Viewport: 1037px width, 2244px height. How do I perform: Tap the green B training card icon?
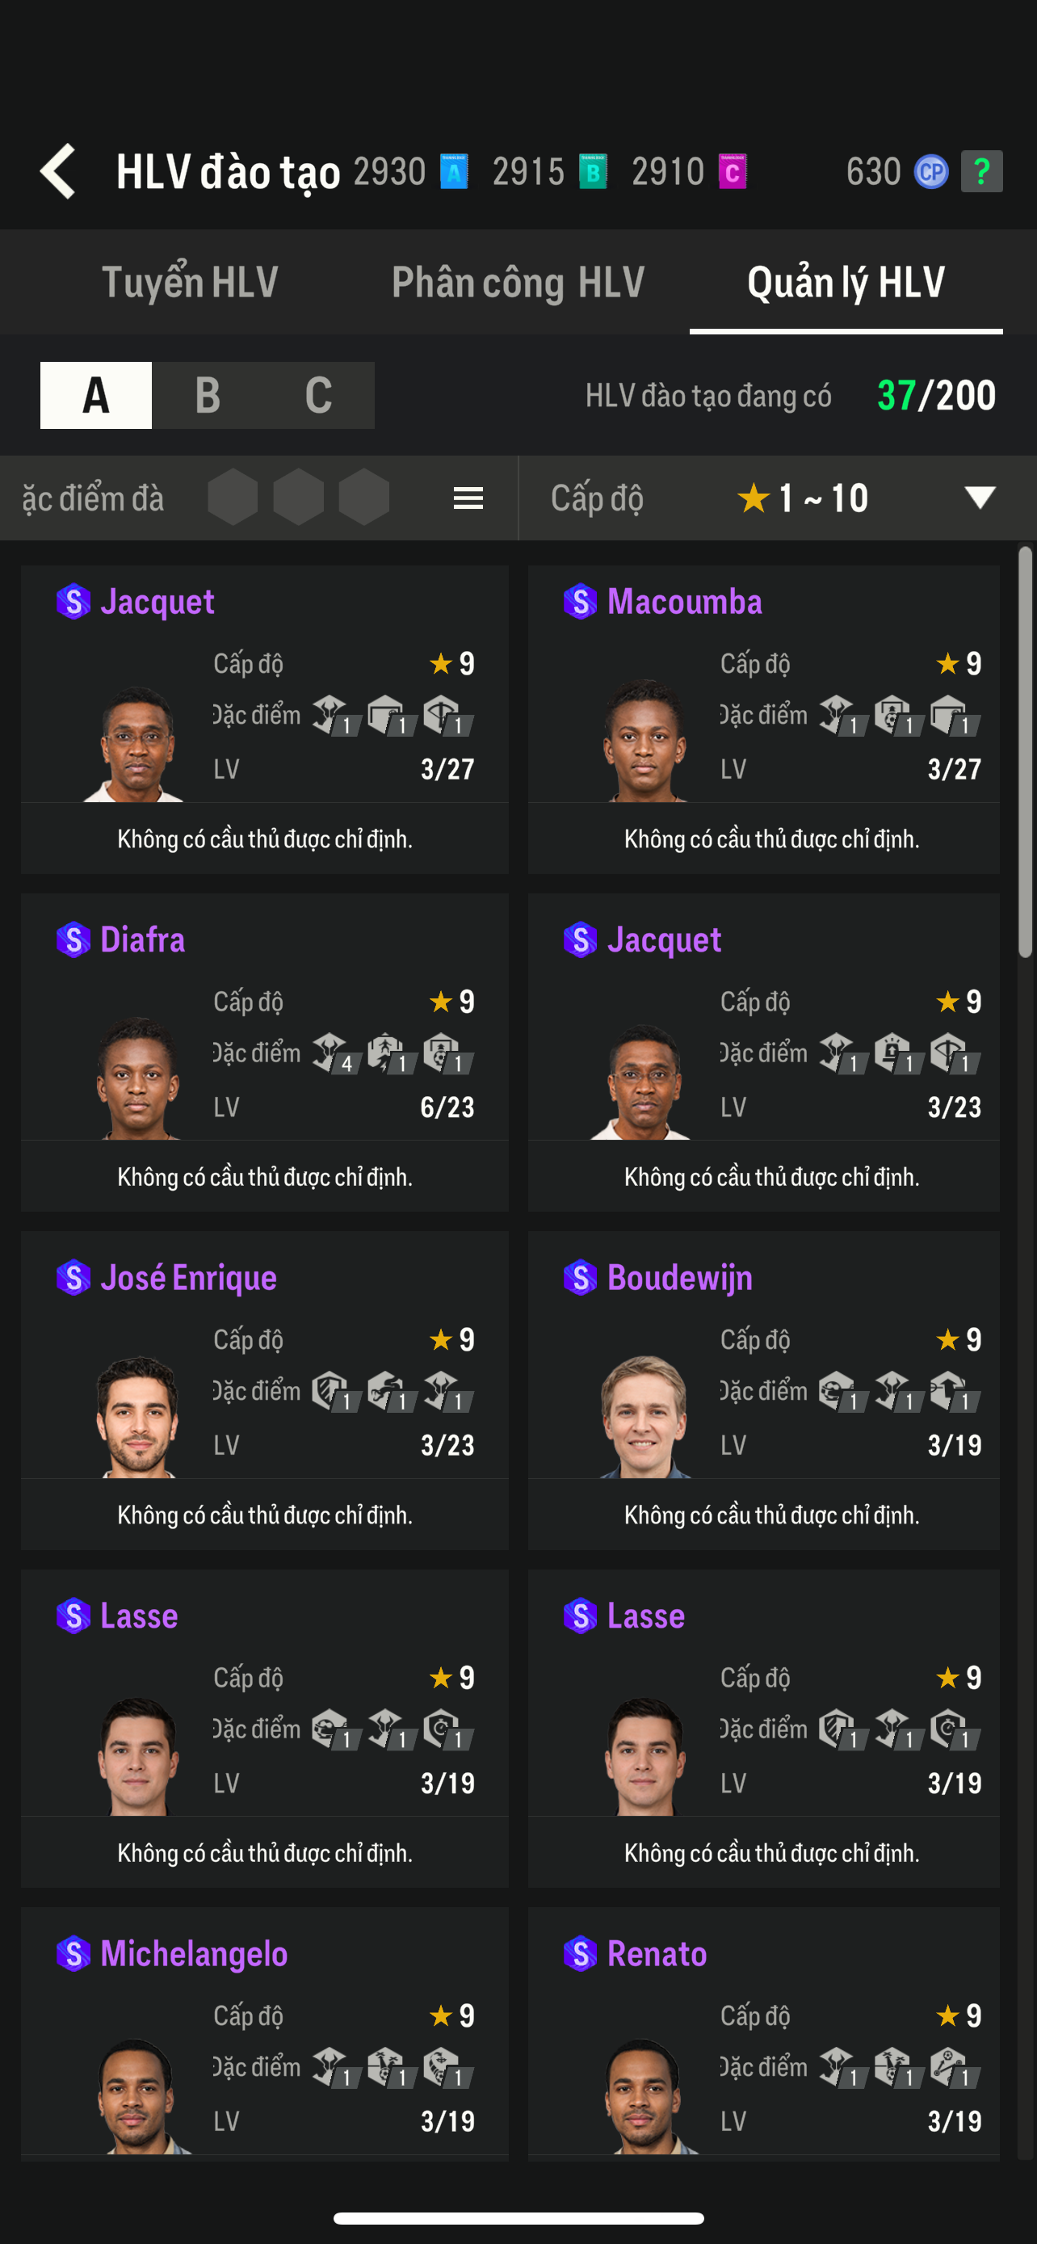593,171
